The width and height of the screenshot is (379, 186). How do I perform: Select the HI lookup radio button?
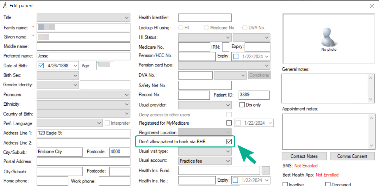[181, 28]
